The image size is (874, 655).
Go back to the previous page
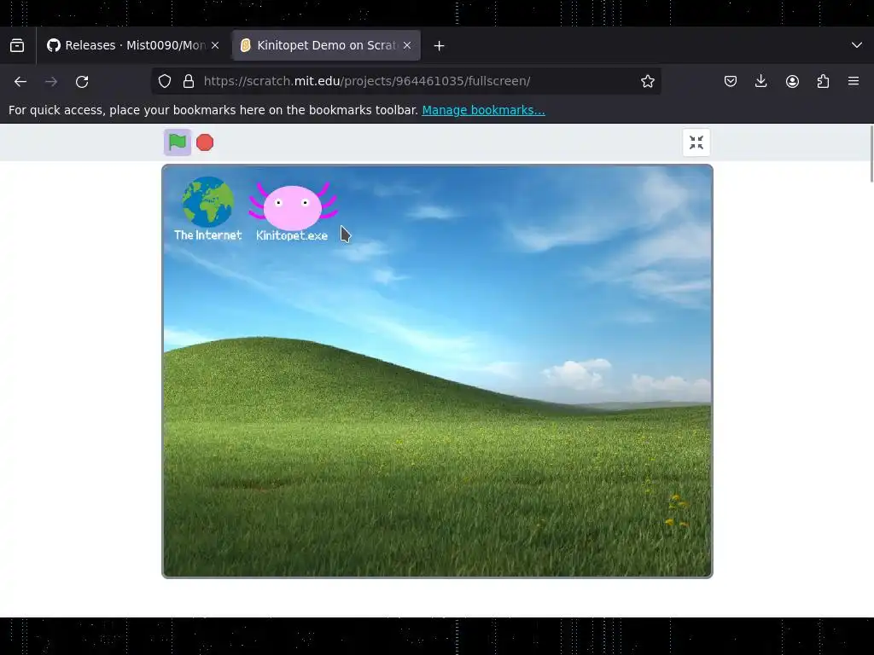pyautogui.click(x=20, y=81)
